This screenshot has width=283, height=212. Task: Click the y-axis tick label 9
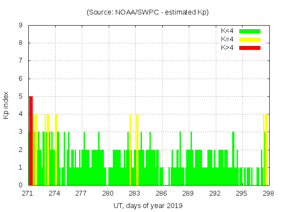[x=21, y=26]
